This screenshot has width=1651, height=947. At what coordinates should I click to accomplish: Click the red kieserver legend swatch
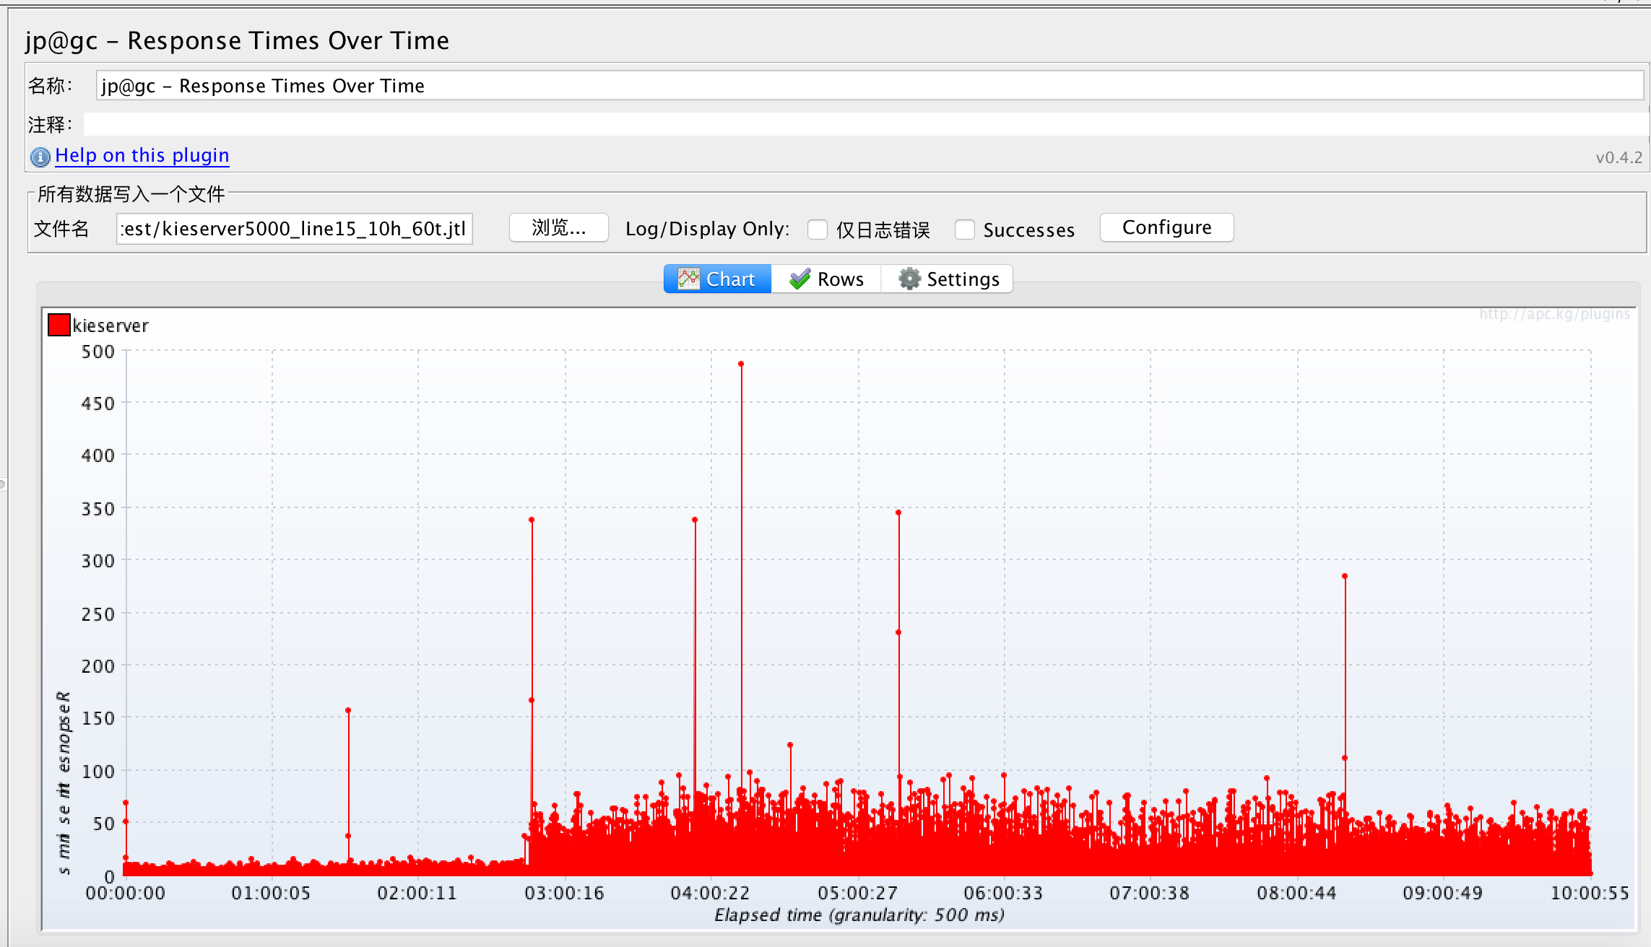[x=58, y=325]
